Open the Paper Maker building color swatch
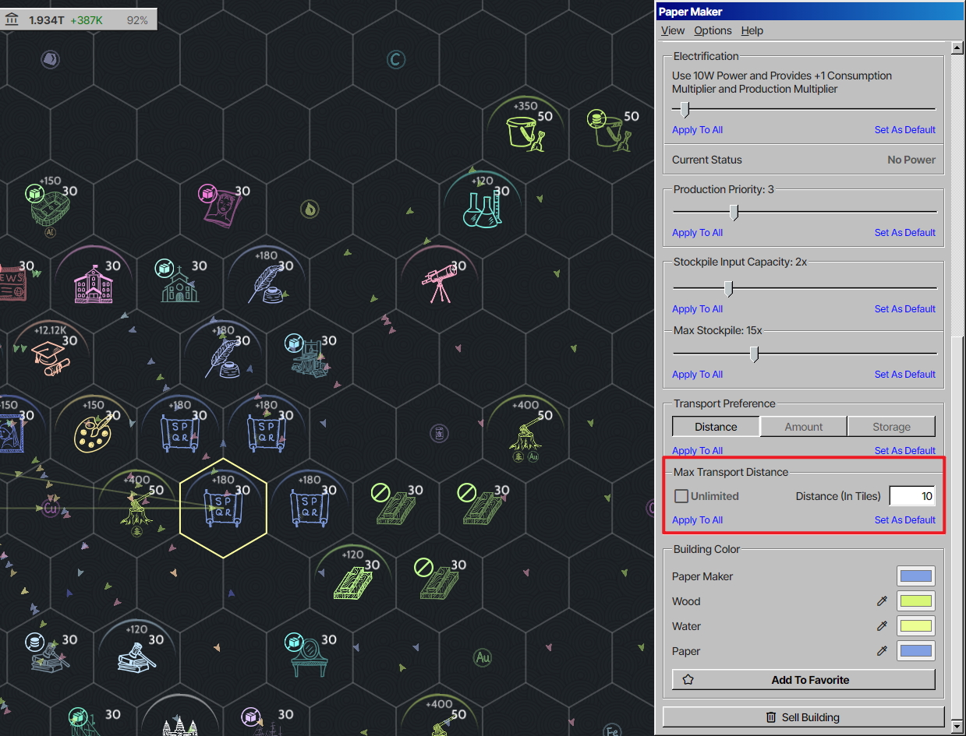The image size is (966, 736). (x=916, y=576)
